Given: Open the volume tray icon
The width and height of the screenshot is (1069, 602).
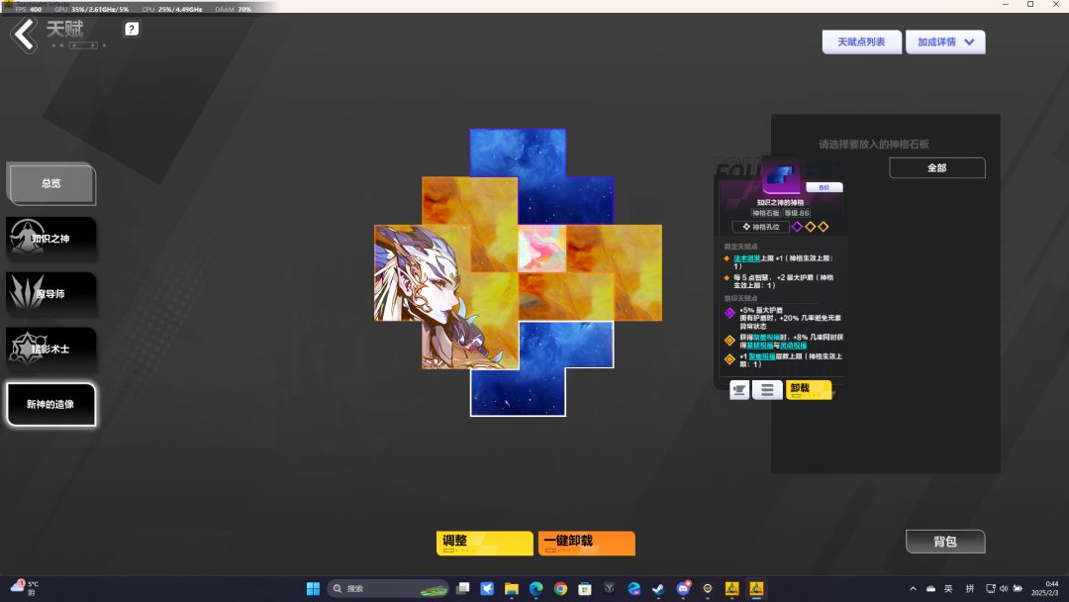Looking at the screenshot, I should tap(1004, 588).
